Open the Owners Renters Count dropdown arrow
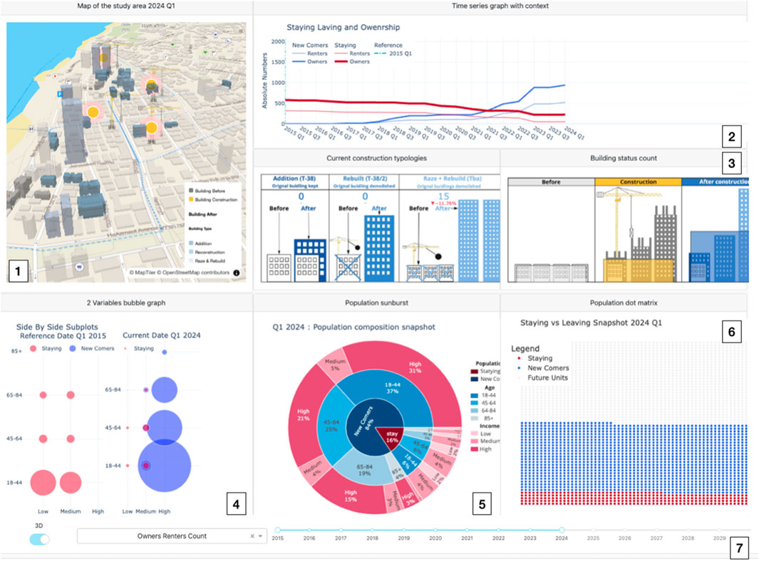The height and width of the screenshot is (561, 759). pyautogui.click(x=260, y=536)
